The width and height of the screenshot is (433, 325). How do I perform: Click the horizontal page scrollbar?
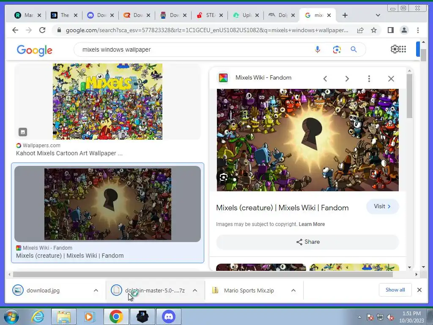[203, 274]
